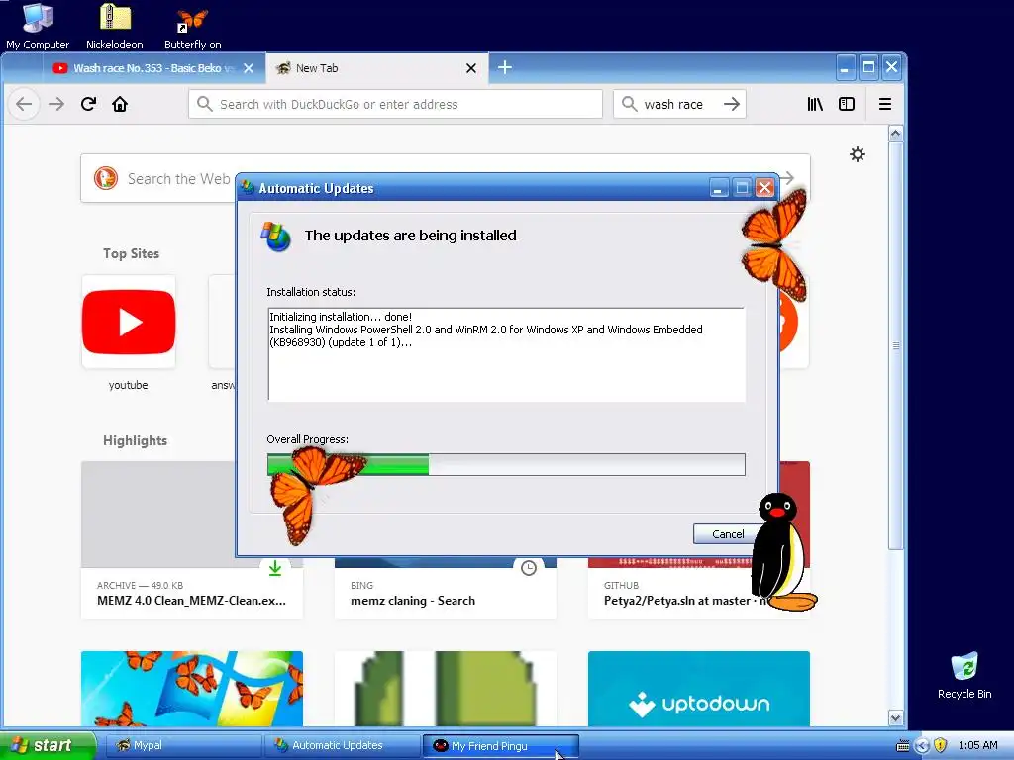
Task: Open the hamburger application menu
Action: [x=885, y=104]
